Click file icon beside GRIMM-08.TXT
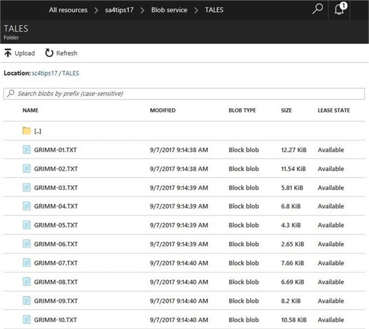Viewport: 369px width, 329px height. coord(27,282)
